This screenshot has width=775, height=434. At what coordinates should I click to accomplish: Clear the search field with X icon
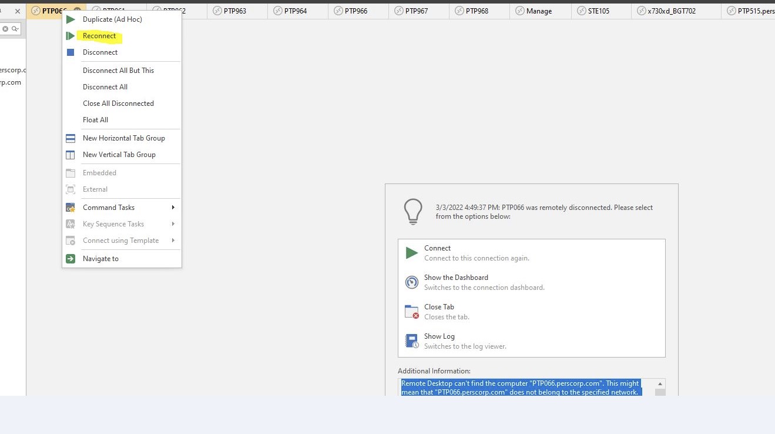coord(5,29)
